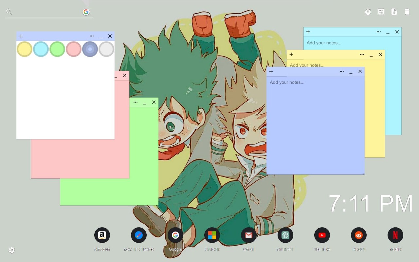Open the yellow note's three-dot menu
419x262 pixels.
coord(362,54)
